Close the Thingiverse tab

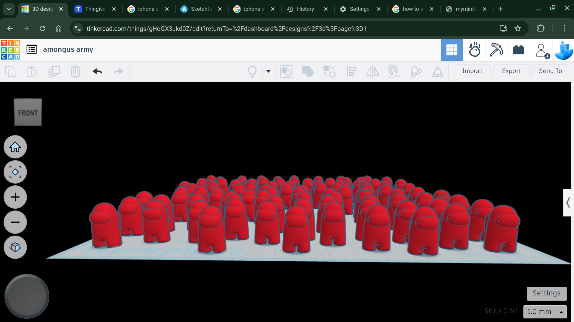114,9
